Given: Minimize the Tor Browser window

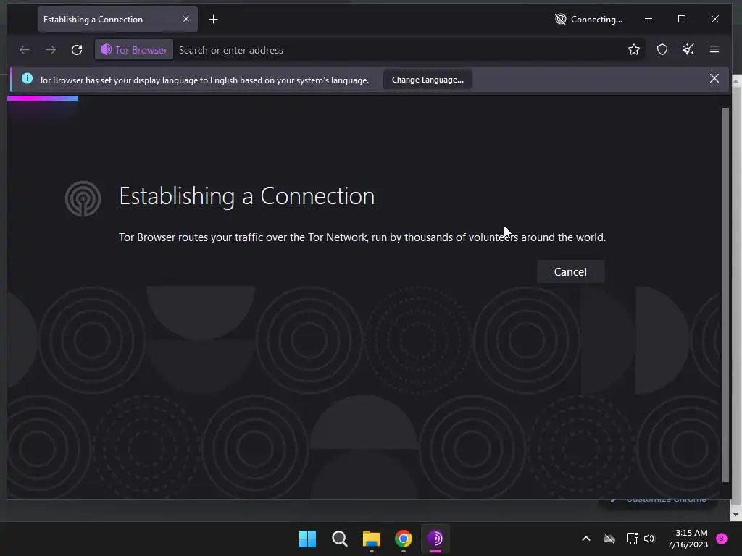Looking at the screenshot, I should 649,19.
